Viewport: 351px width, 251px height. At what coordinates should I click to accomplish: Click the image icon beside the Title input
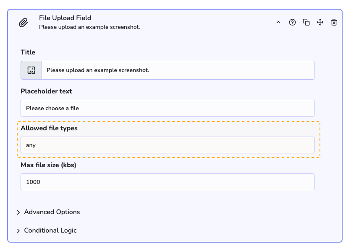31,70
